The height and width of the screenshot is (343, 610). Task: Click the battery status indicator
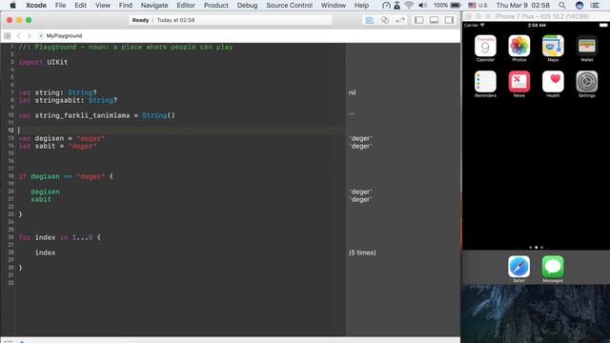point(447,5)
